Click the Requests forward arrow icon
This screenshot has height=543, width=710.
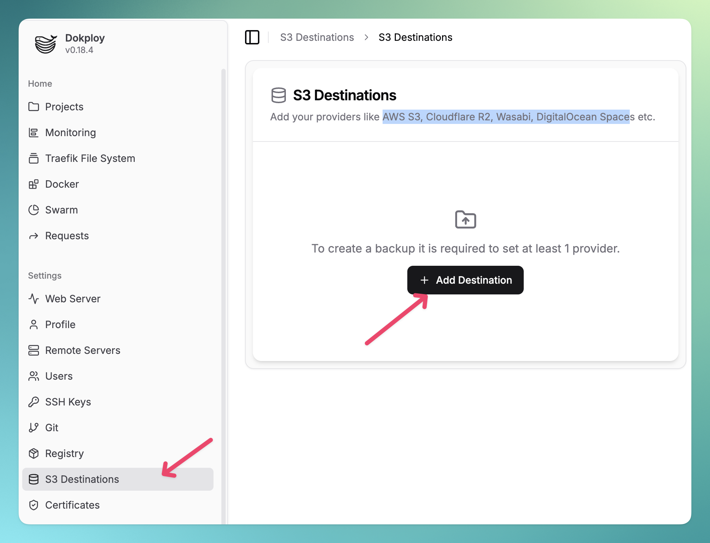[x=34, y=236]
